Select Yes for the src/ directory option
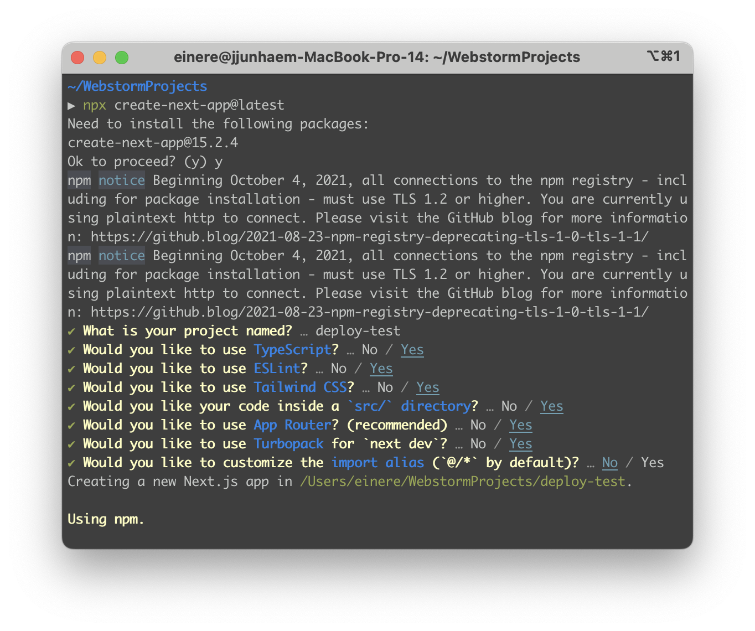Image resolution: width=755 pixels, height=631 pixels. tap(552, 406)
